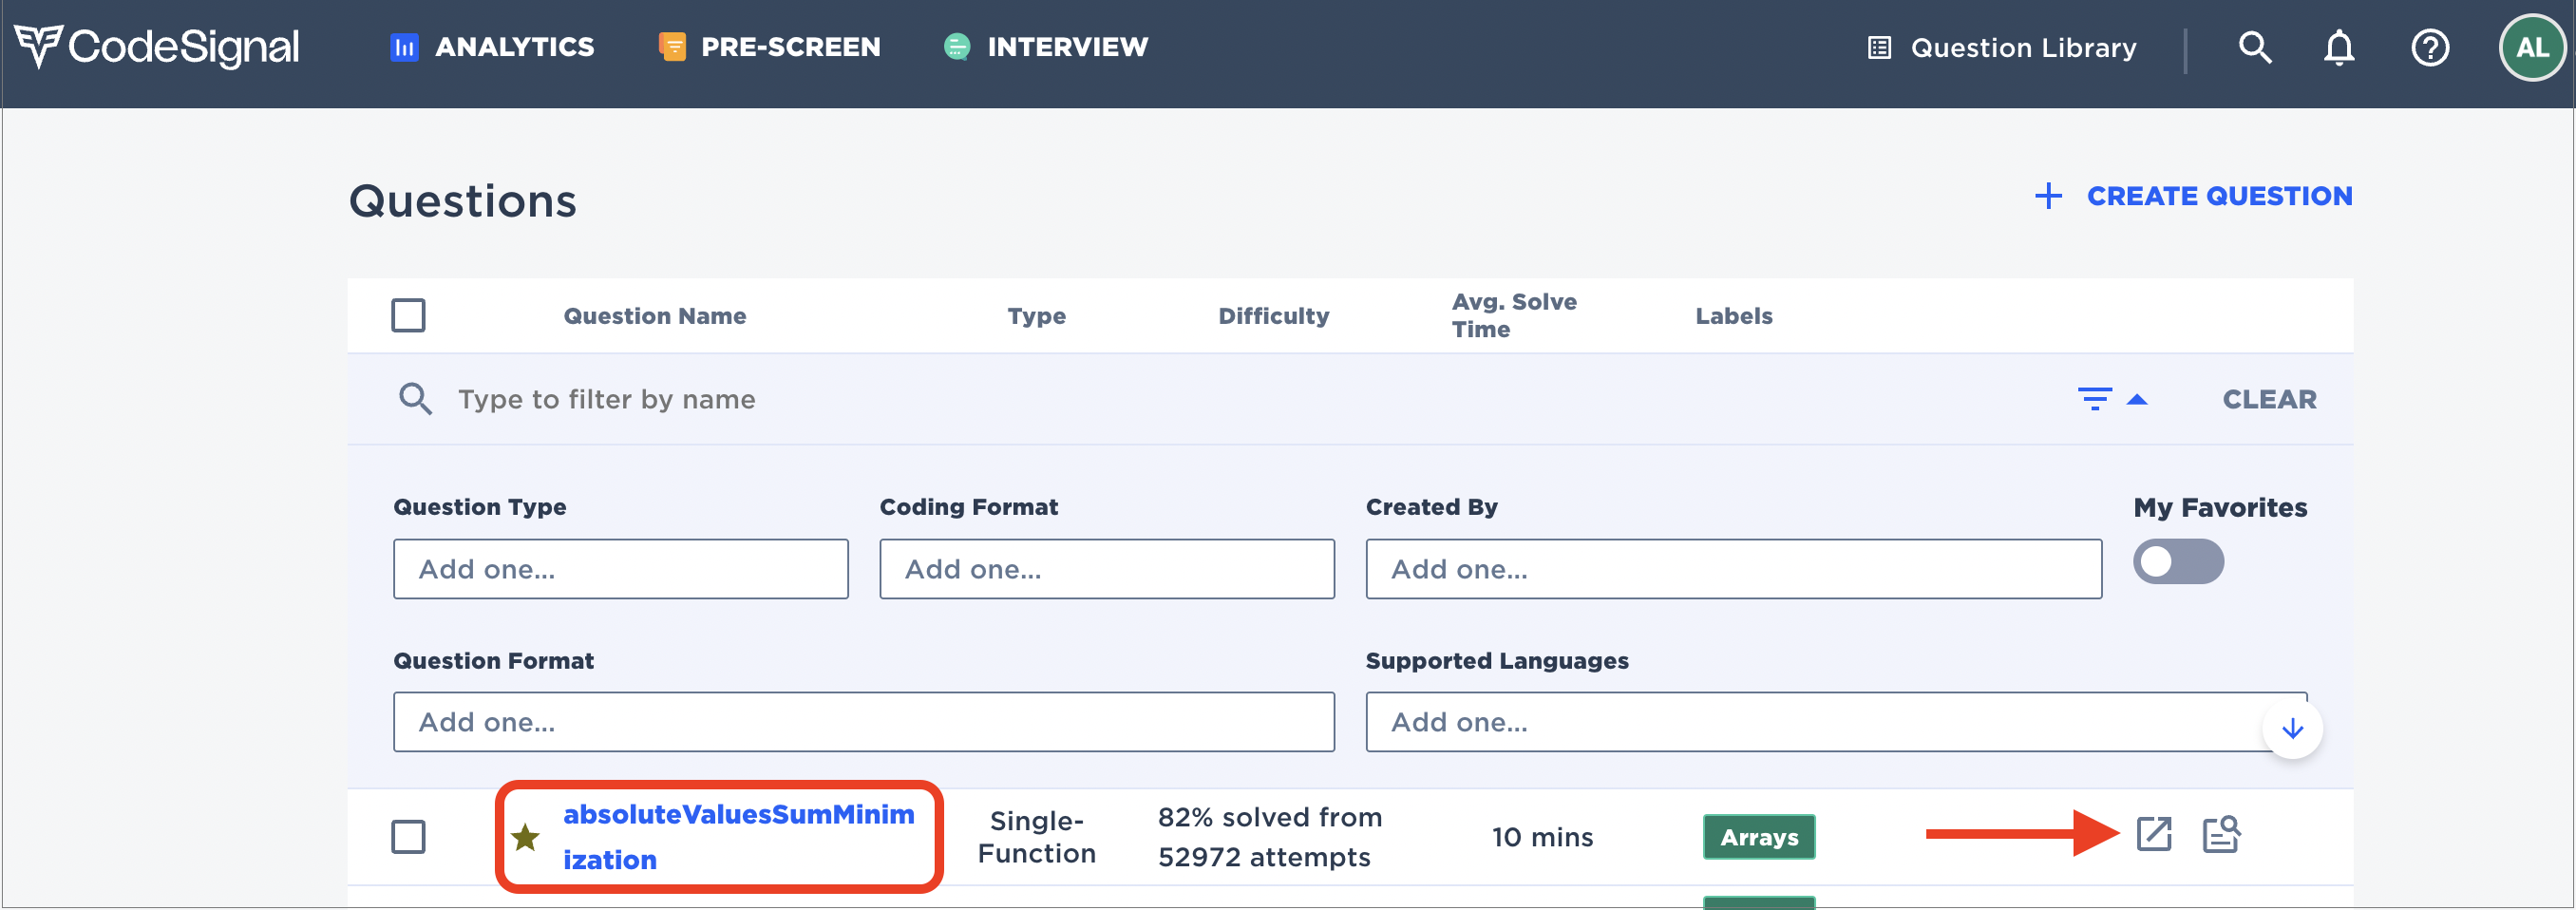Image resolution: width=2576 pixels, height=910 pixels.
Task: Open the absoluteValuesSumMinimization question link
Action: coord(740,836)
